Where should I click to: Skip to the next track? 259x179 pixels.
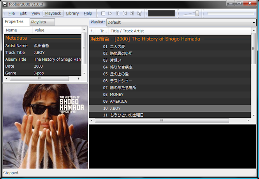(132, 13)
